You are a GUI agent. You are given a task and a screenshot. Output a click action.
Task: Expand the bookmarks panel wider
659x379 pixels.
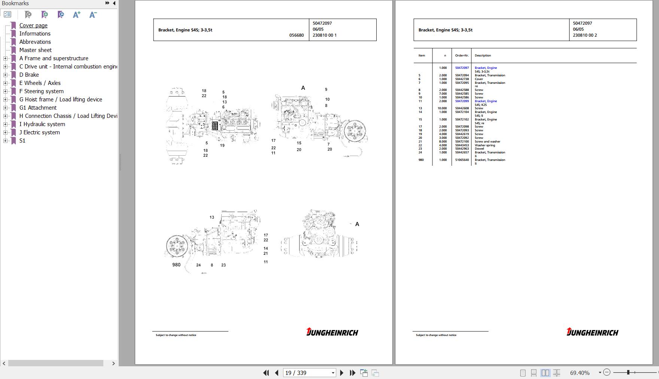107,3
